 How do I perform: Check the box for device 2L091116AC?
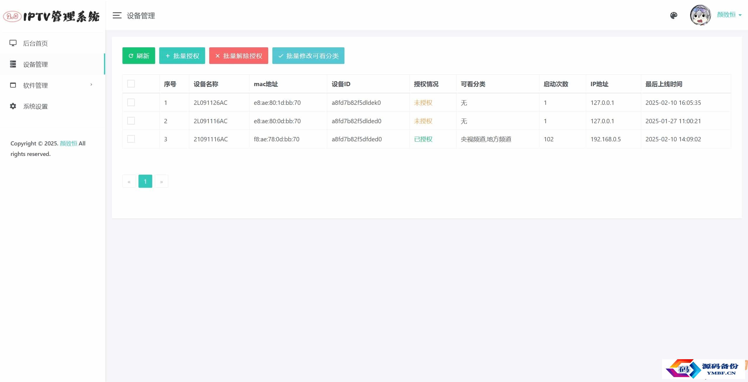coord(131,121)
